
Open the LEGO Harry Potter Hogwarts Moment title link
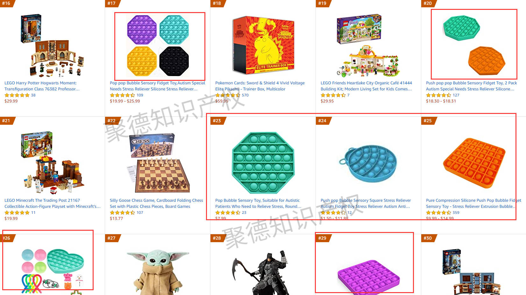click(42, 86)
